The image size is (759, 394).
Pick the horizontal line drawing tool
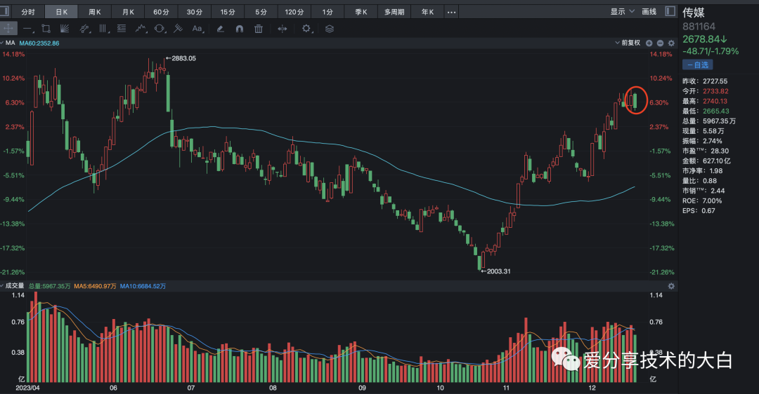pyautogui.click(x=28, y=29)
